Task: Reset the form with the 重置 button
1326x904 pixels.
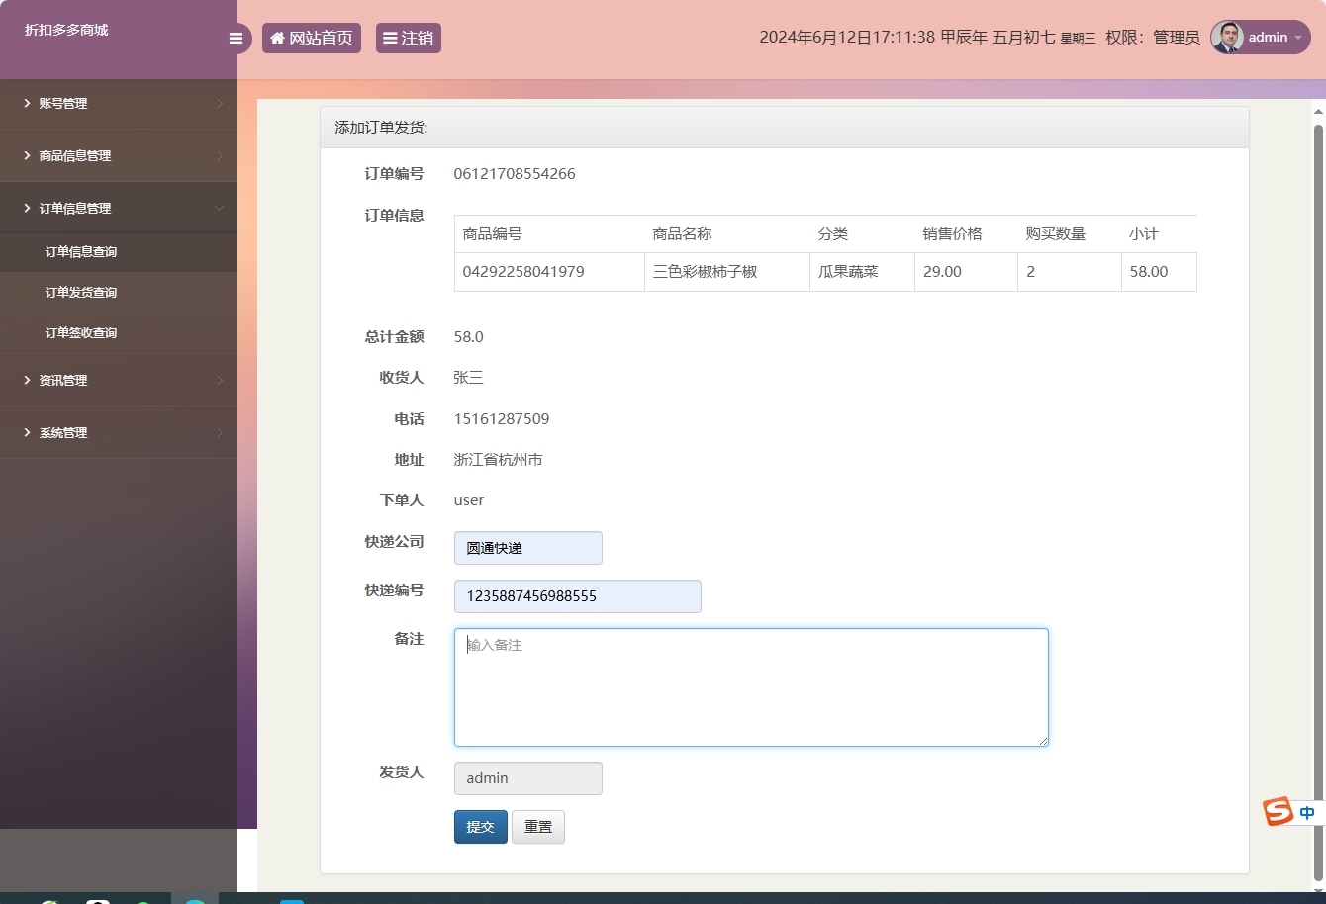Action: [x=537, y=826]
